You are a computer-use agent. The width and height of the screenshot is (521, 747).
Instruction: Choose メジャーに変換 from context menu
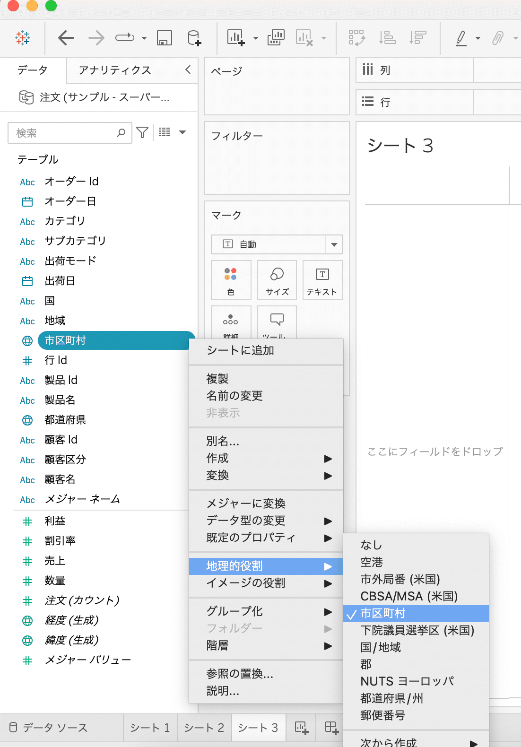tap(266, 504)
